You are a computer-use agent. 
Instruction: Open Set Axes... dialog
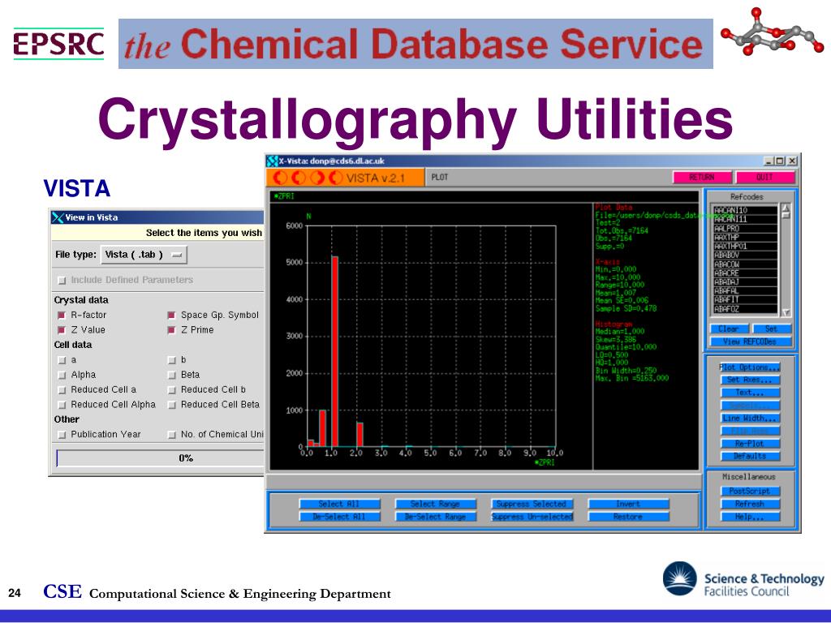click(750, 380)
